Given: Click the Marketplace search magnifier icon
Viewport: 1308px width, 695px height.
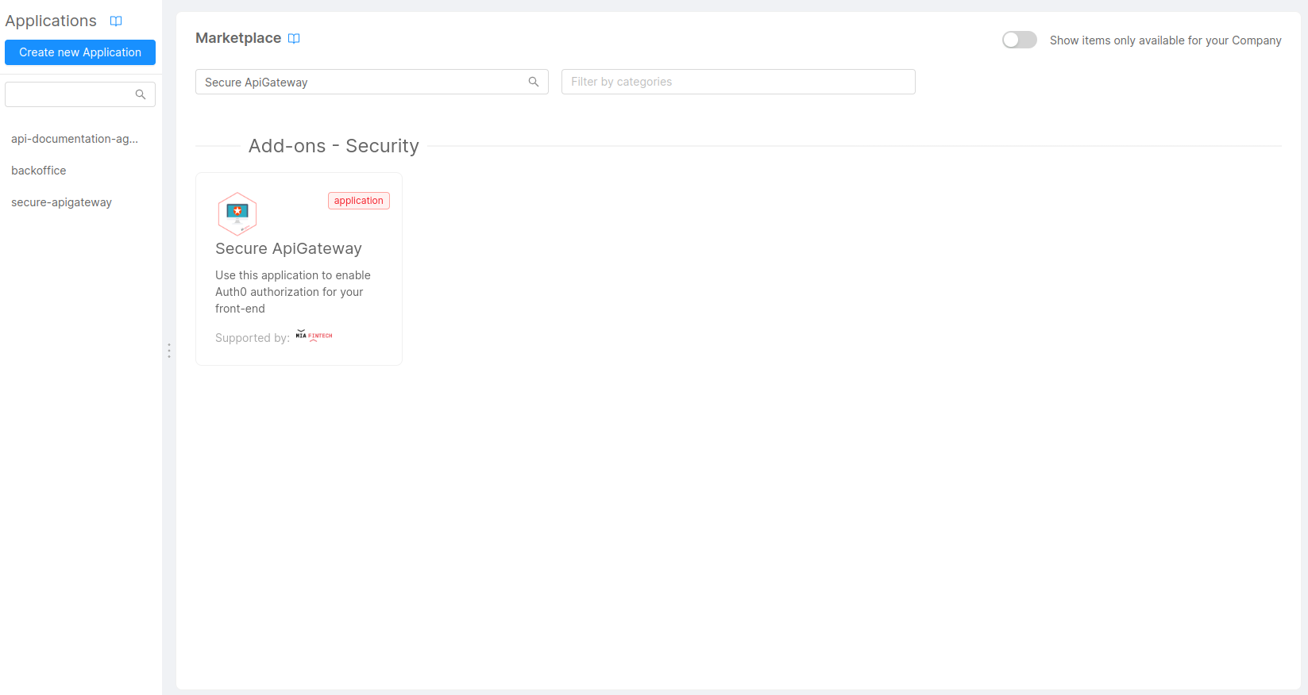Looking at the screenshot, I should (x=534, y=82).
